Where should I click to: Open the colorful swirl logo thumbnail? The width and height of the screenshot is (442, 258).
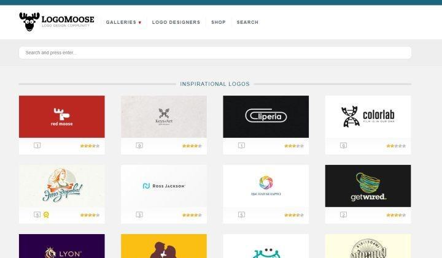coord(266,186)
